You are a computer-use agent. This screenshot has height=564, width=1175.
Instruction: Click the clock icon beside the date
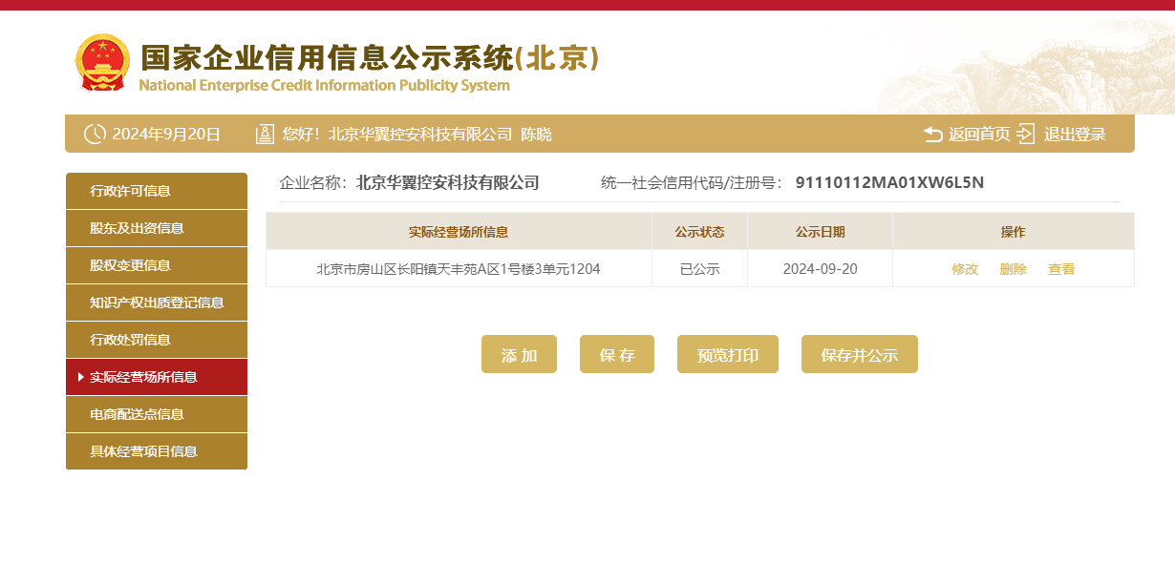coord(95,134)
